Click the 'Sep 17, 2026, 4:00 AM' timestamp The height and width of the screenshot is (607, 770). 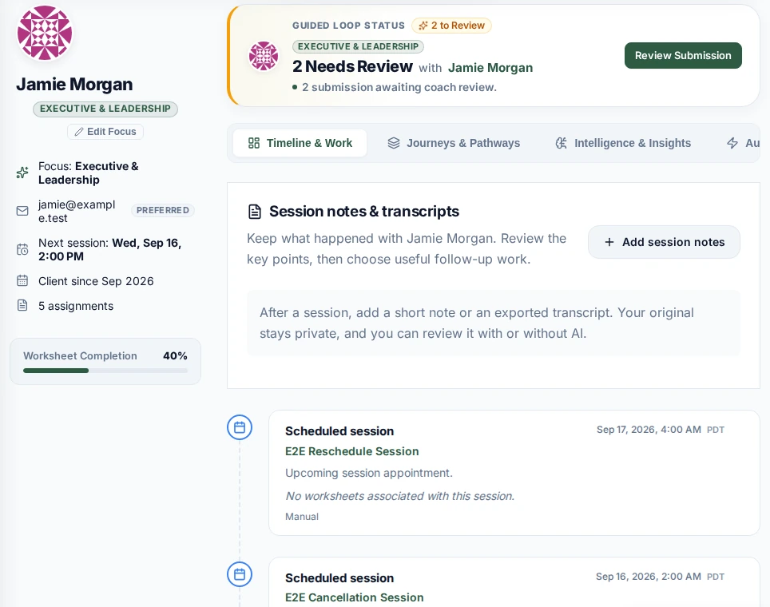(x=649, y=430)
